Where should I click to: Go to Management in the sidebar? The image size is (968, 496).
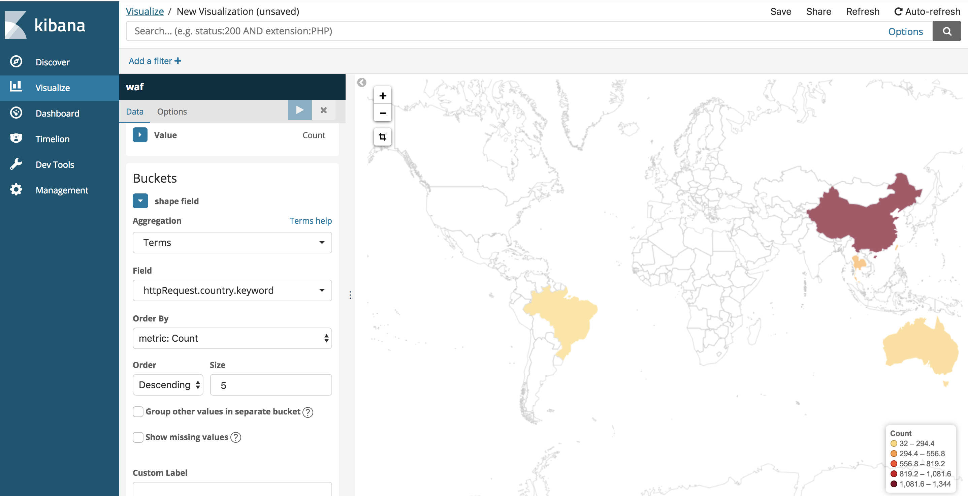coord(62,190)
